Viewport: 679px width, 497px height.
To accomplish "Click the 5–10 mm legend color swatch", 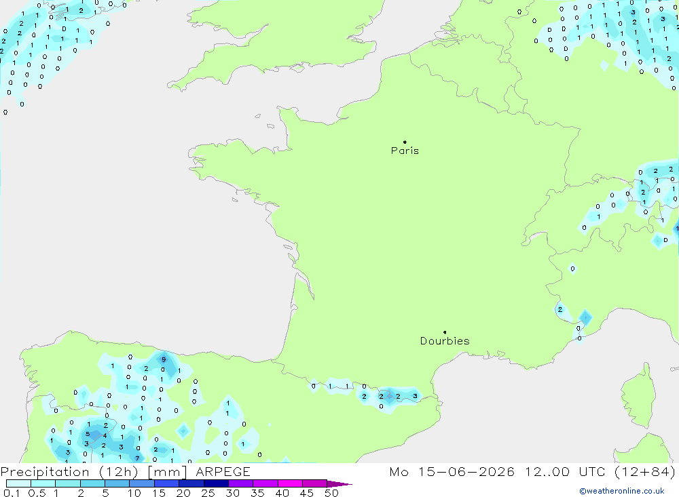I will tap(117, 483).
